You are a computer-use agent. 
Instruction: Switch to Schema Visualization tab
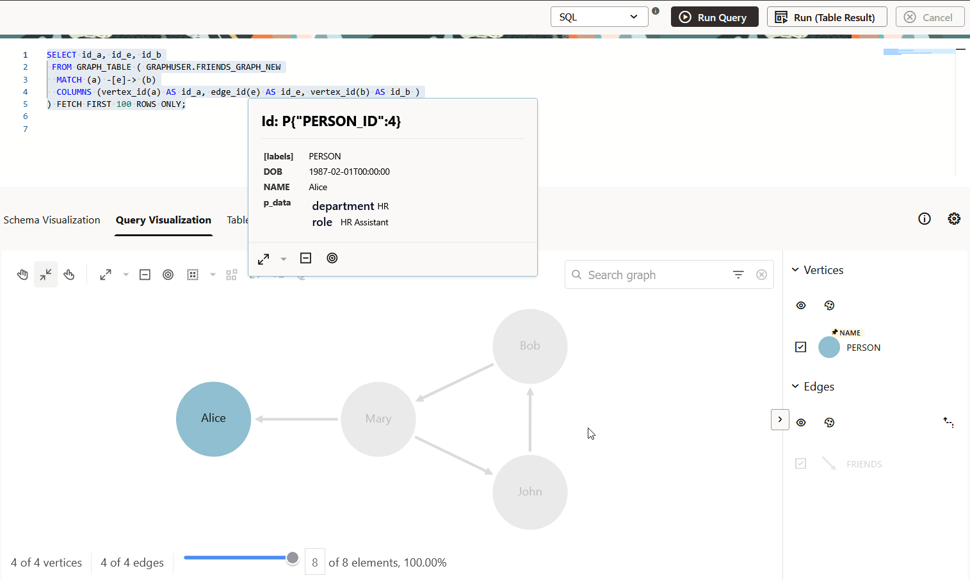pyautogui.click(x=52, y=220)
